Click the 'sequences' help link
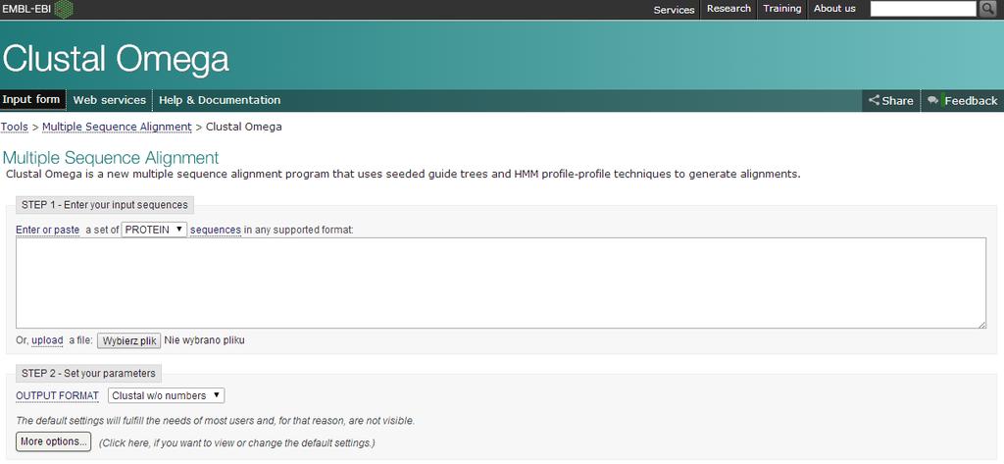The height and width of the screenshot is (464, 1004). coord(216,231)
